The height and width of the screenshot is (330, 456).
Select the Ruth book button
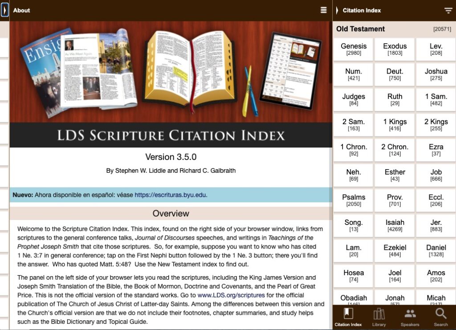coord(395,99)
